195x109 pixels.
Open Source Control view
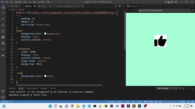[x=3, y=19]
